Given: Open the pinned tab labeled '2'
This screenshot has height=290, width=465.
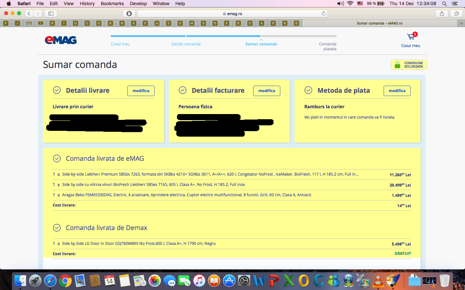Looking at the screenshot, I should coord(169,23).
